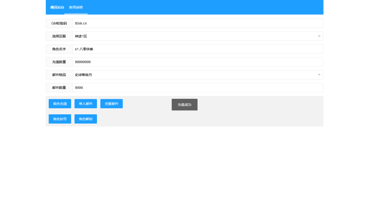Unban the character with 角色解封 button
This screenshot has width=369, height=209.
point(86,119)
